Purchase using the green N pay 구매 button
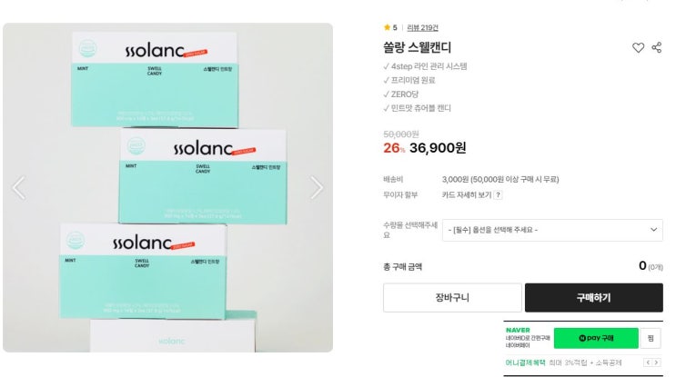The height and width of the screenshot is (377, 676). (596, 338)
